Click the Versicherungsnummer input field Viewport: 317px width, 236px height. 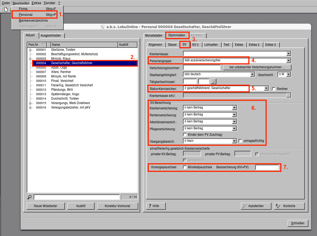(x=202, y=67)
